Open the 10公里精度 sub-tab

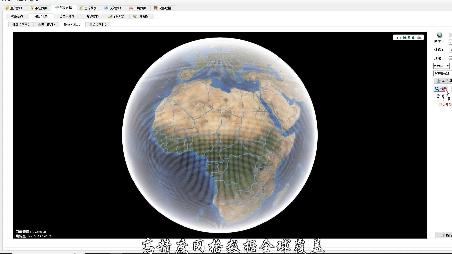[x=67, y=17]
